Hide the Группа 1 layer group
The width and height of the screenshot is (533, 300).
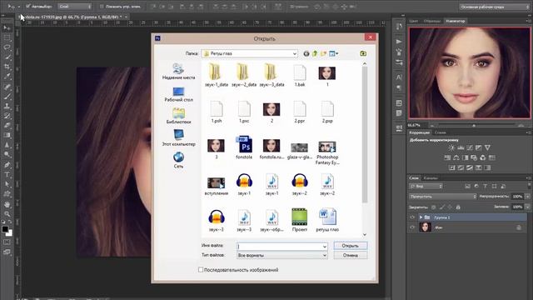(x=412, y=217)
